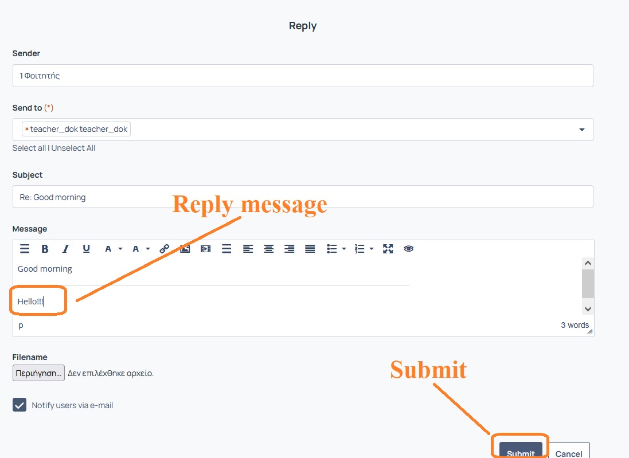
Task: Open the numbered list style dropdown
Action: [372, 249]
